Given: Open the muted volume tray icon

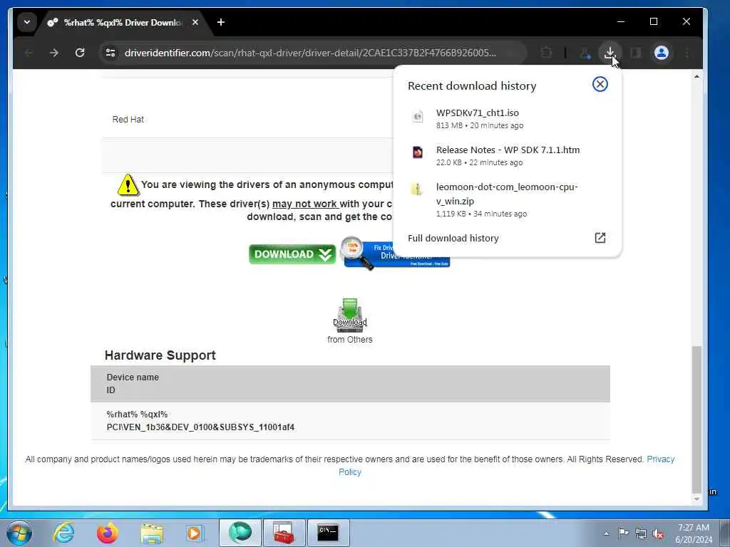Looking at the screenshot, I should [x=658, y=533].
